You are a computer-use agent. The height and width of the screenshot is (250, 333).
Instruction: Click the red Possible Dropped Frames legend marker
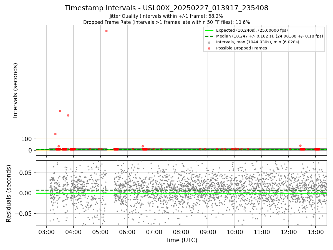click(209, 48)
